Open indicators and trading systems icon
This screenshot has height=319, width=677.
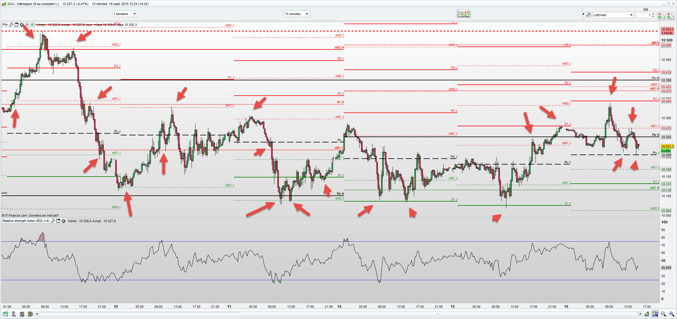click(463, 14)
